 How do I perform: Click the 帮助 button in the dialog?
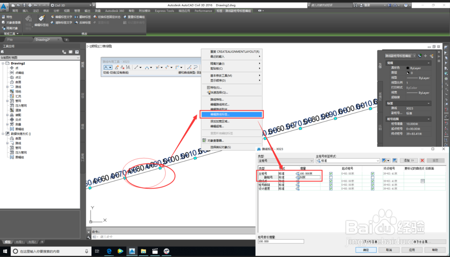click(435, 250)
